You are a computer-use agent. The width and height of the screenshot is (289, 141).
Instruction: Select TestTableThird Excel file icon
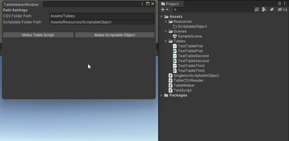point(175,71)
